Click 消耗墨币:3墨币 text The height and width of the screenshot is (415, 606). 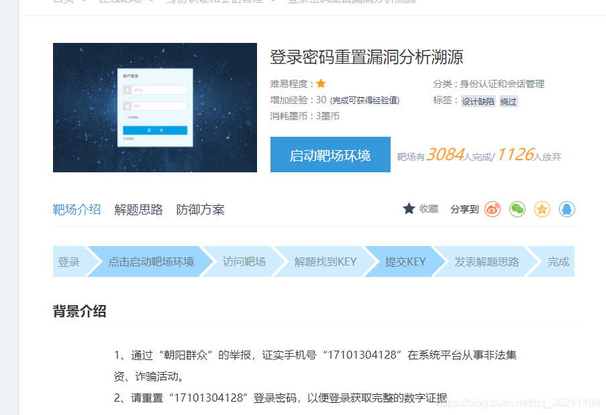pyautogui.click(x=305, y=116)
